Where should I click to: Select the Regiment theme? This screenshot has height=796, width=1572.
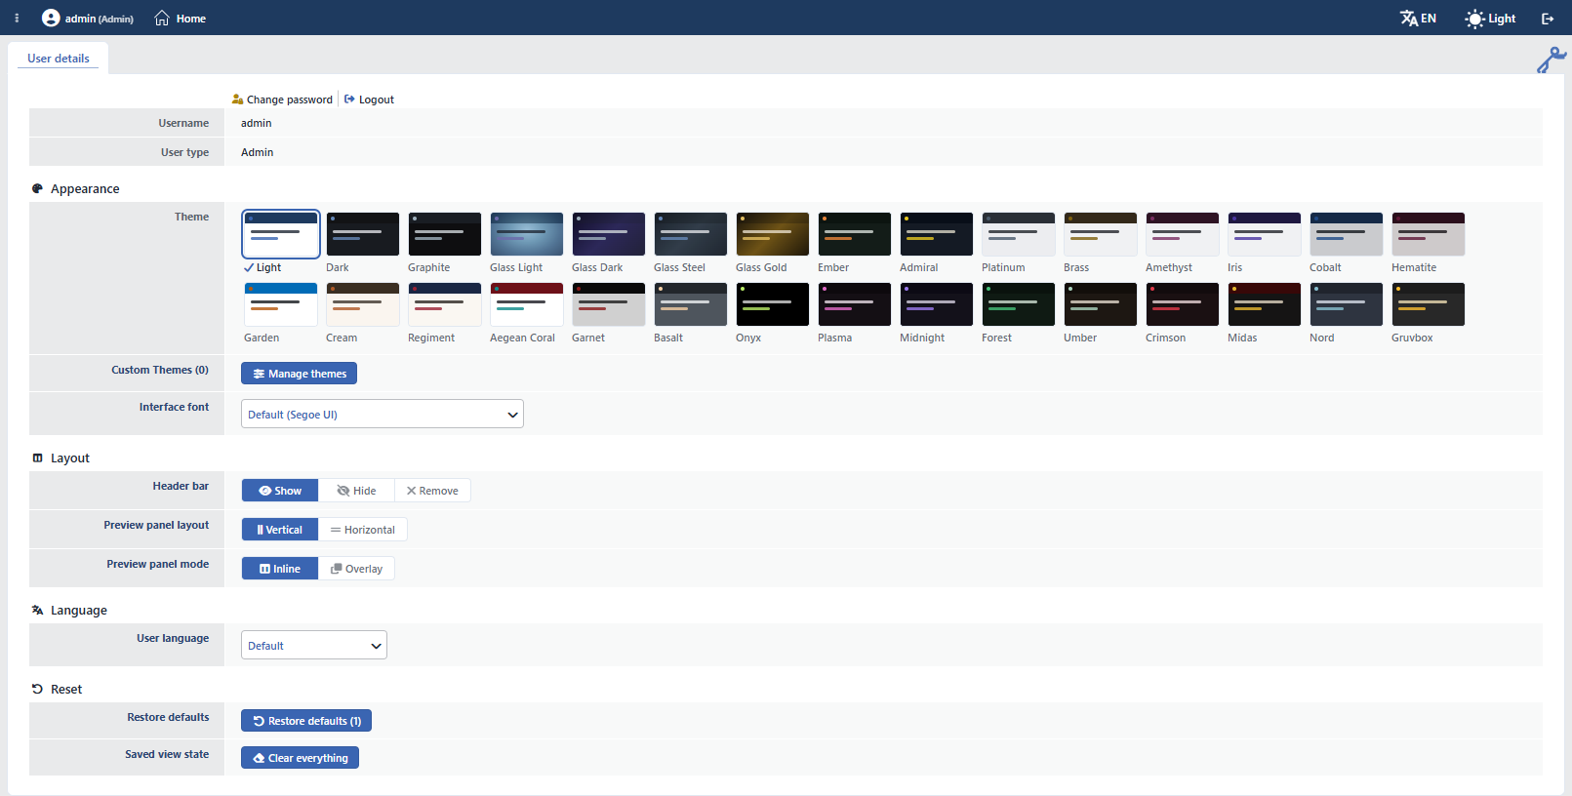445,304
